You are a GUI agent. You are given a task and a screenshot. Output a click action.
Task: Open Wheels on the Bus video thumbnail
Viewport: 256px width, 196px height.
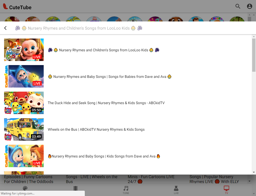coord(24,129)
